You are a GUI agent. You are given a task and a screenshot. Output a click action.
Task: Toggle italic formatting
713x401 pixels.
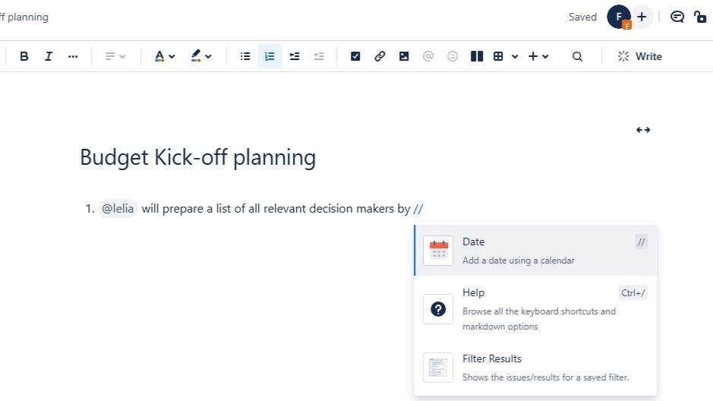pyautogui.click(x=49, y=56)
